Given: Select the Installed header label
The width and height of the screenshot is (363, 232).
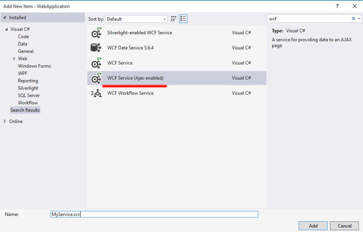Looking at the screenshot, I should click(17, 18).
